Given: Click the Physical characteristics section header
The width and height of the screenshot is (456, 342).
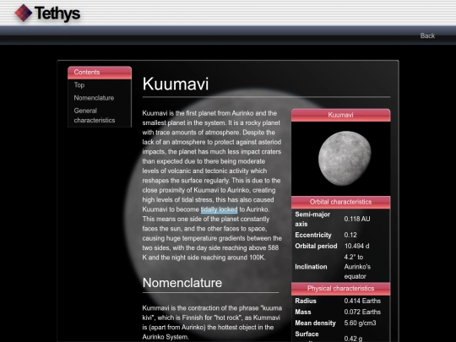Looking at the screenshot, I should pos(340,289).
